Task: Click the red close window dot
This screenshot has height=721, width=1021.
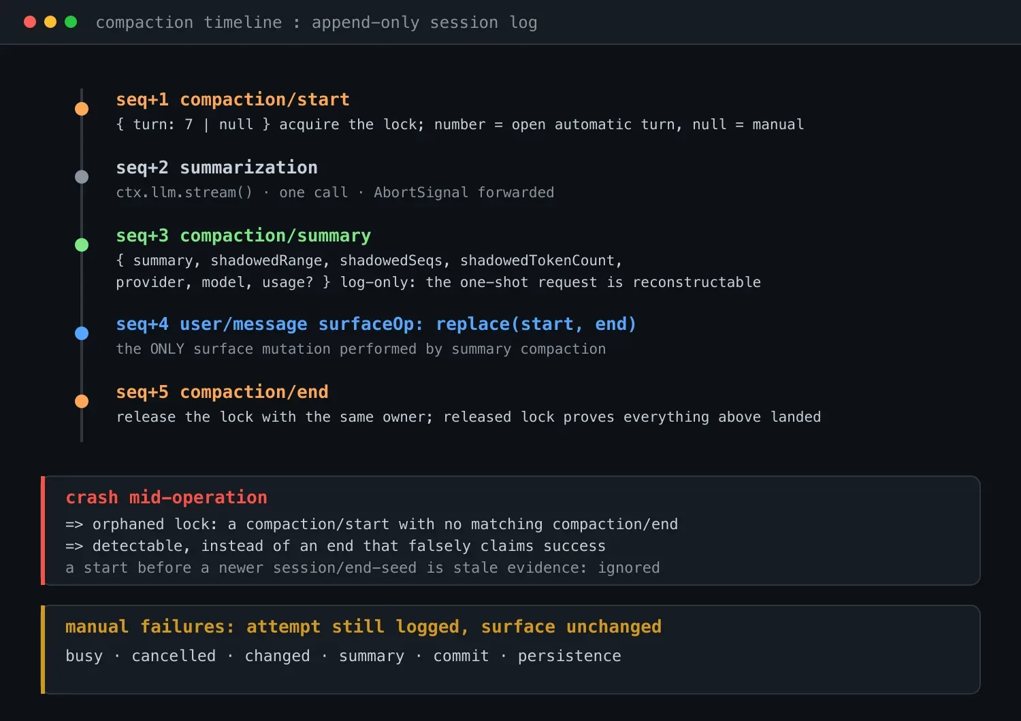Action: (x=30, y=22)
